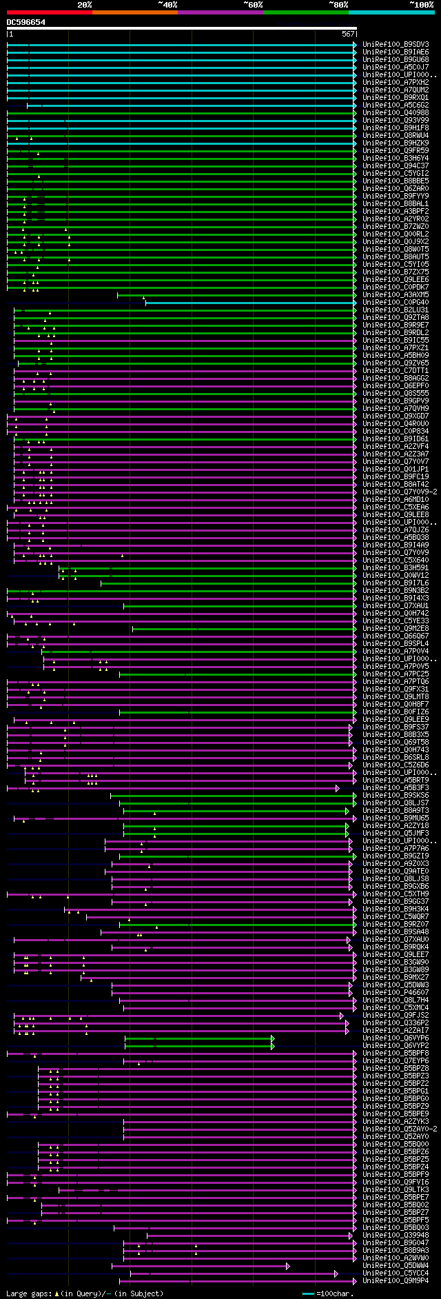Viewport: 441px width, 1299px height.
Task: Click hit label UniRef100_C7DTT1
Action: [x=396, y=371]
